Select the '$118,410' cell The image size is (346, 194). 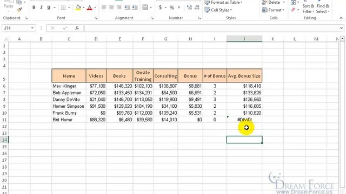(x=244, y=86)
